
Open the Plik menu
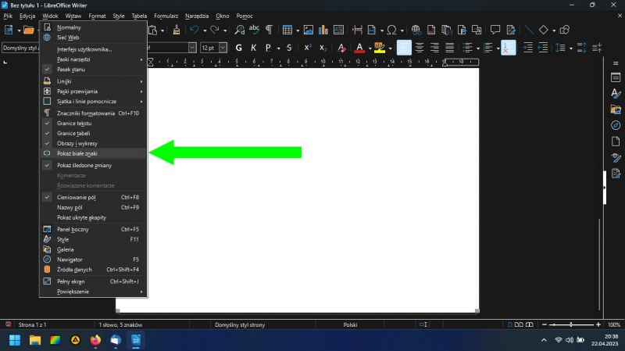coord(8,16)
